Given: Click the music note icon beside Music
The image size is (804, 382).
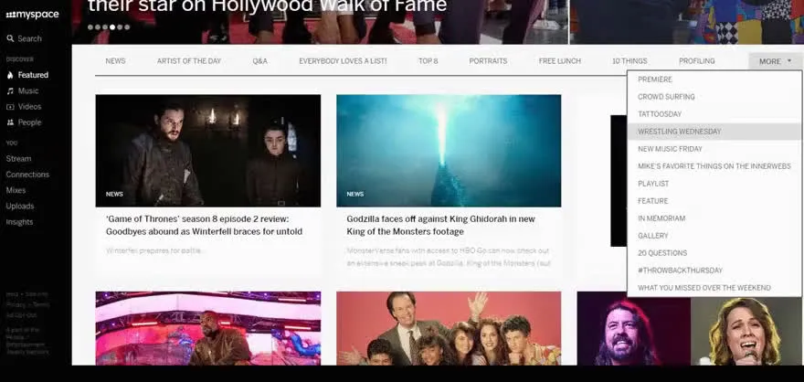Looking at the screenshot, I should (10, 90).
